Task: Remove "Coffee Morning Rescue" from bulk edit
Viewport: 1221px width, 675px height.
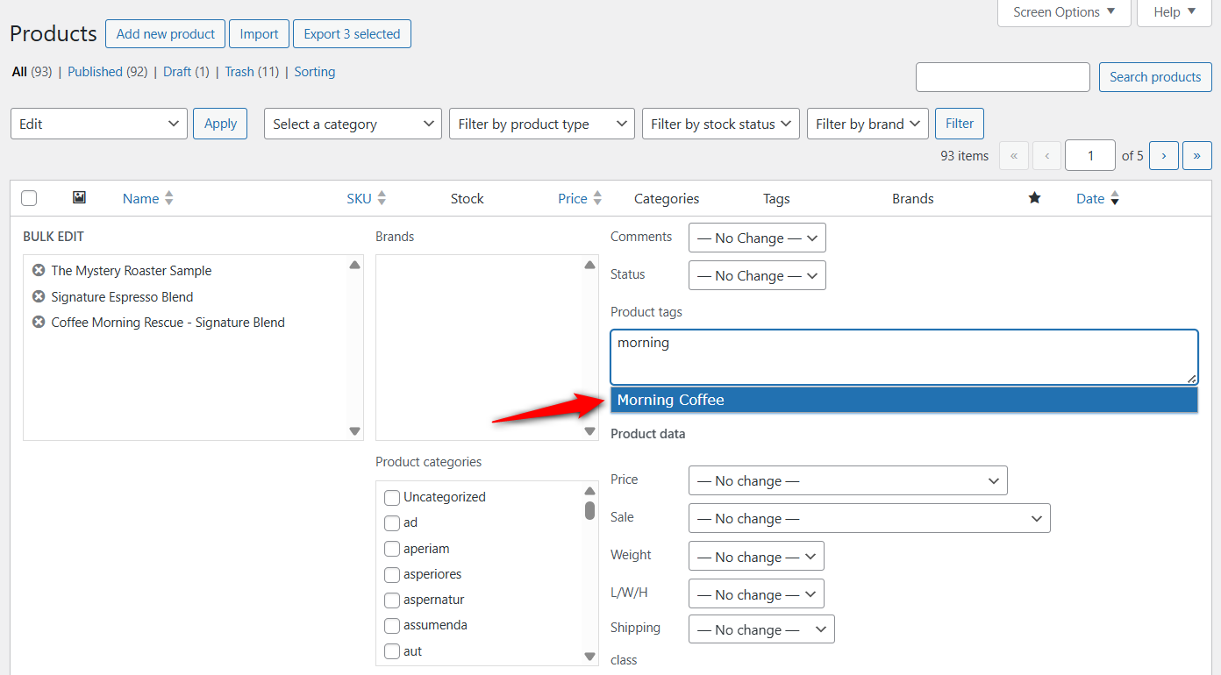Action: 38,322
